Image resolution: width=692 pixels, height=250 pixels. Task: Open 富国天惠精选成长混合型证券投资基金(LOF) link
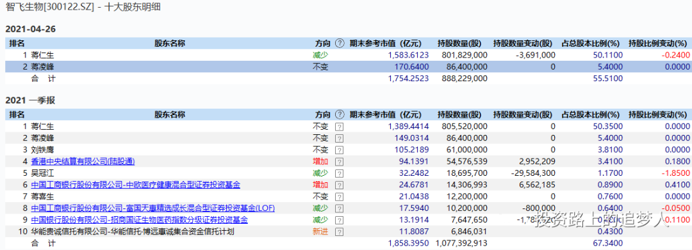tap(153, 208)
